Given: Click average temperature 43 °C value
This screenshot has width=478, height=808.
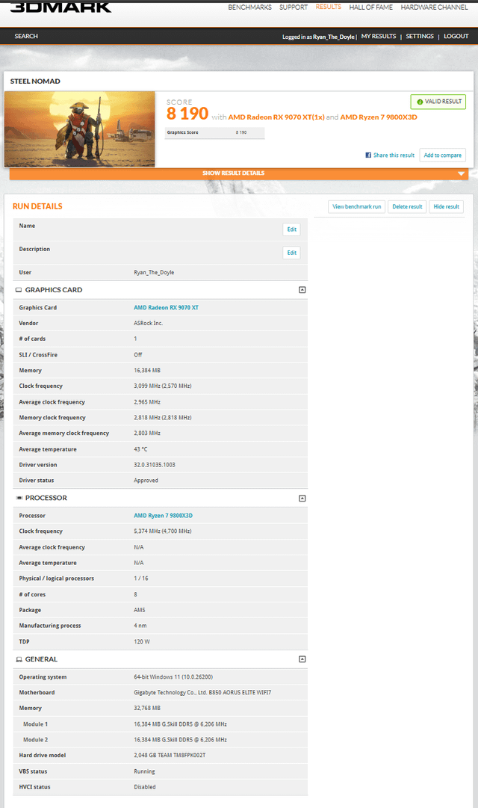Looking at the screenshot, I should [x=140, y=449].
